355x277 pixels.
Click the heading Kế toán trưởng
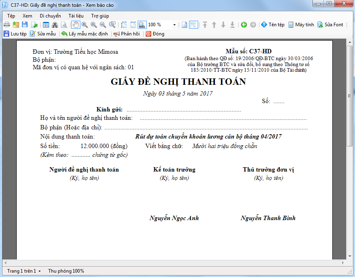click(174, 170)
